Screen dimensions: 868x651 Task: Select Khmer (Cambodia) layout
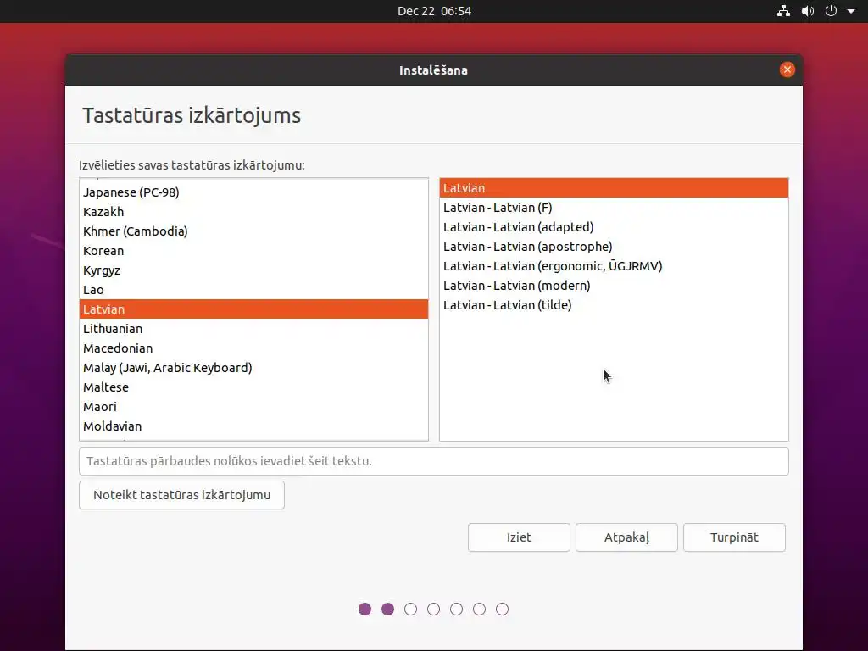click(x=253, y=231)
